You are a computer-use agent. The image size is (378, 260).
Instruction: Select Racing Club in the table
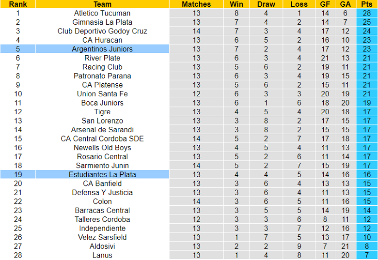click(x=102, y=67)
